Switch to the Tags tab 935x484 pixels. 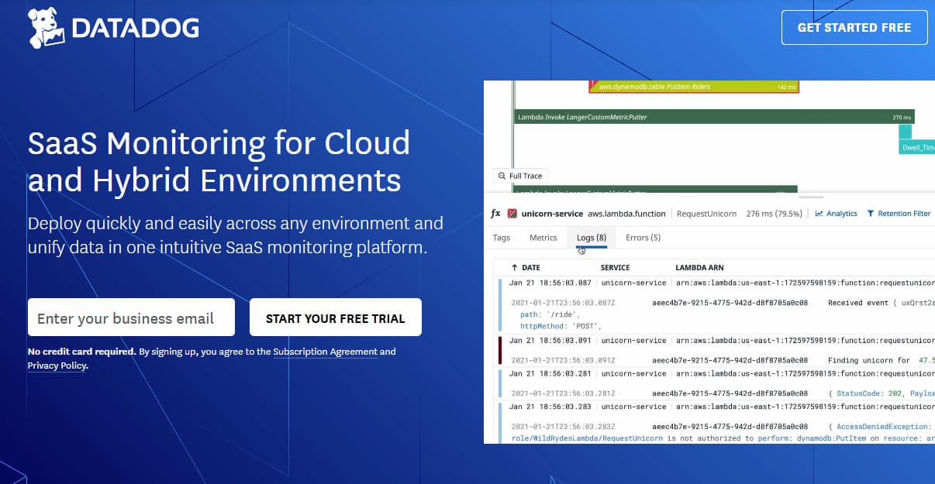click(x=501, y=238)
